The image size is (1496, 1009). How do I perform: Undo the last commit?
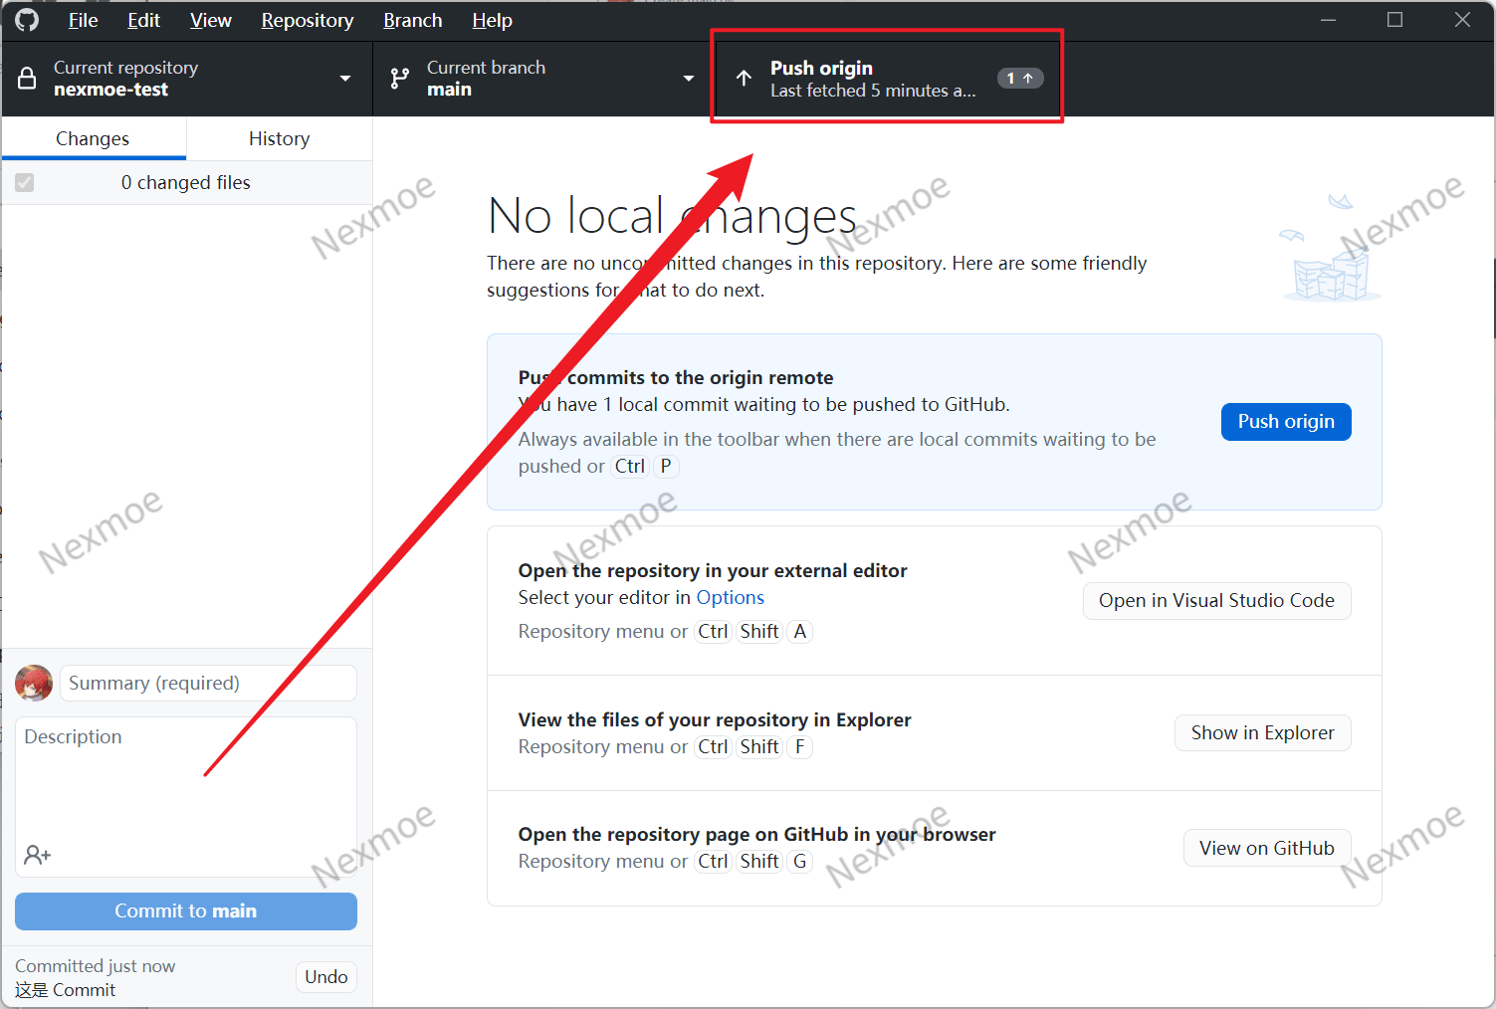point(325,977)
